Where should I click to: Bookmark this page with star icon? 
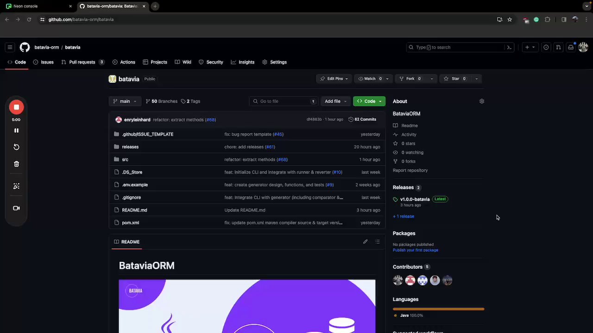[x=510, y=19]
